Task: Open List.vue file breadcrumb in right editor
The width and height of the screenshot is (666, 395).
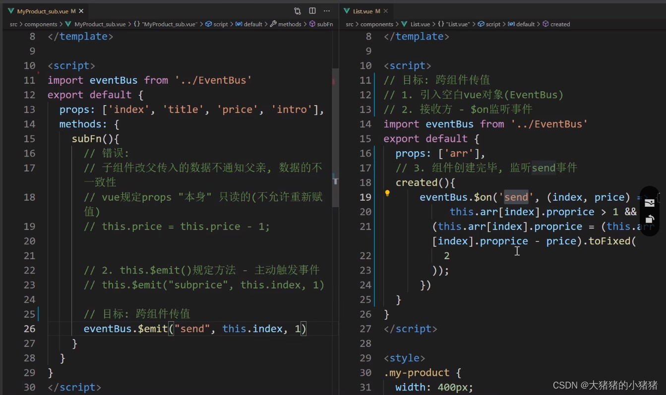Action: [416, 24]
